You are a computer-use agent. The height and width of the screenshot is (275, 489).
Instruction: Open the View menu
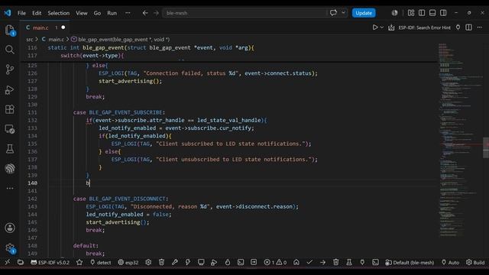(x=82, y=13)
